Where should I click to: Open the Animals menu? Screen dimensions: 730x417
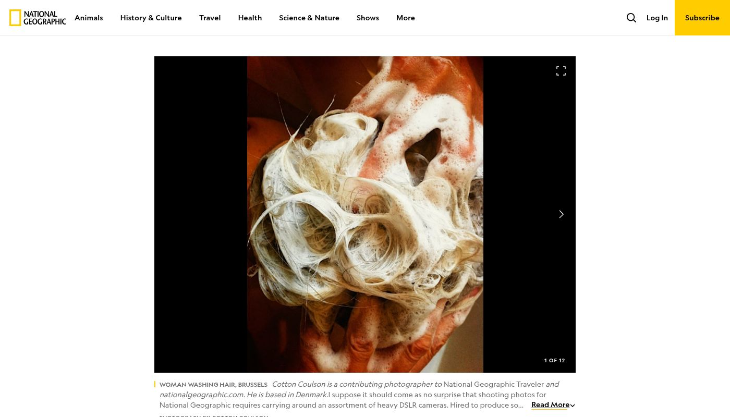click(x=89, y=18)
